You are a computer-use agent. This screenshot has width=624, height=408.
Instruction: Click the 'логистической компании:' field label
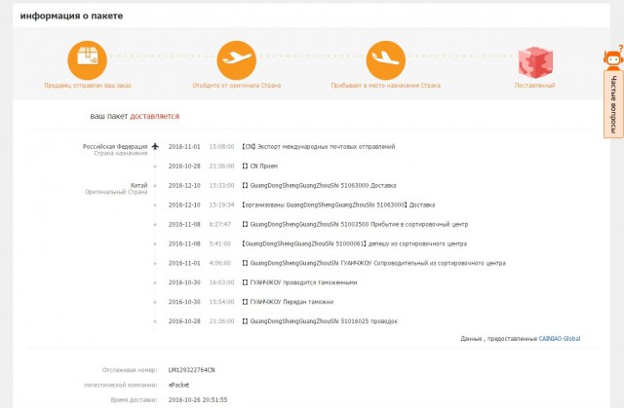point(121,385)
